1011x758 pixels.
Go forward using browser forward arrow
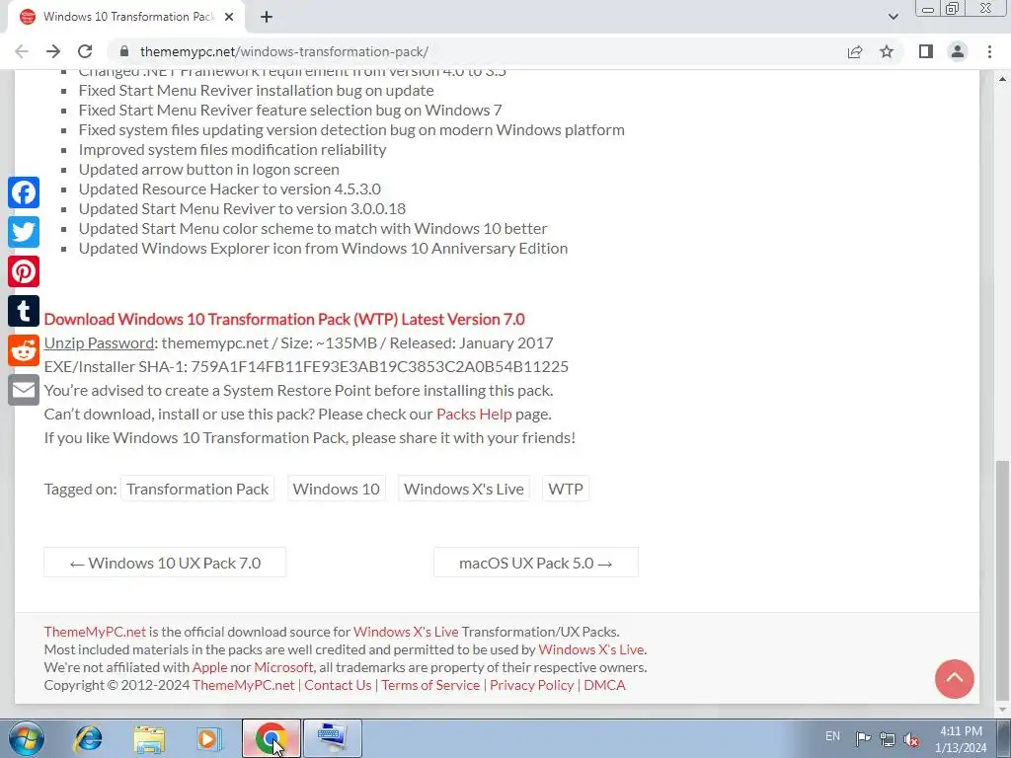(53, 51)
